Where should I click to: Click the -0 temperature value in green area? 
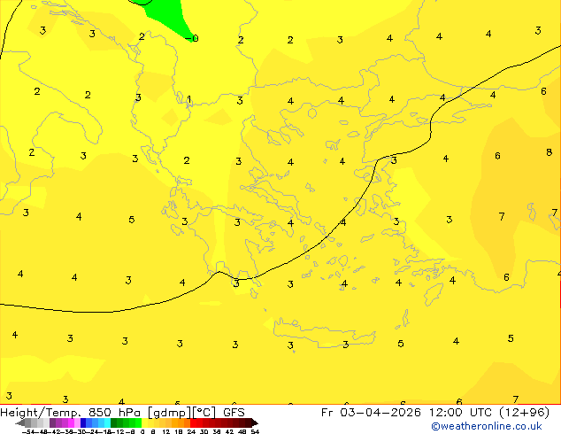(192, 38)
